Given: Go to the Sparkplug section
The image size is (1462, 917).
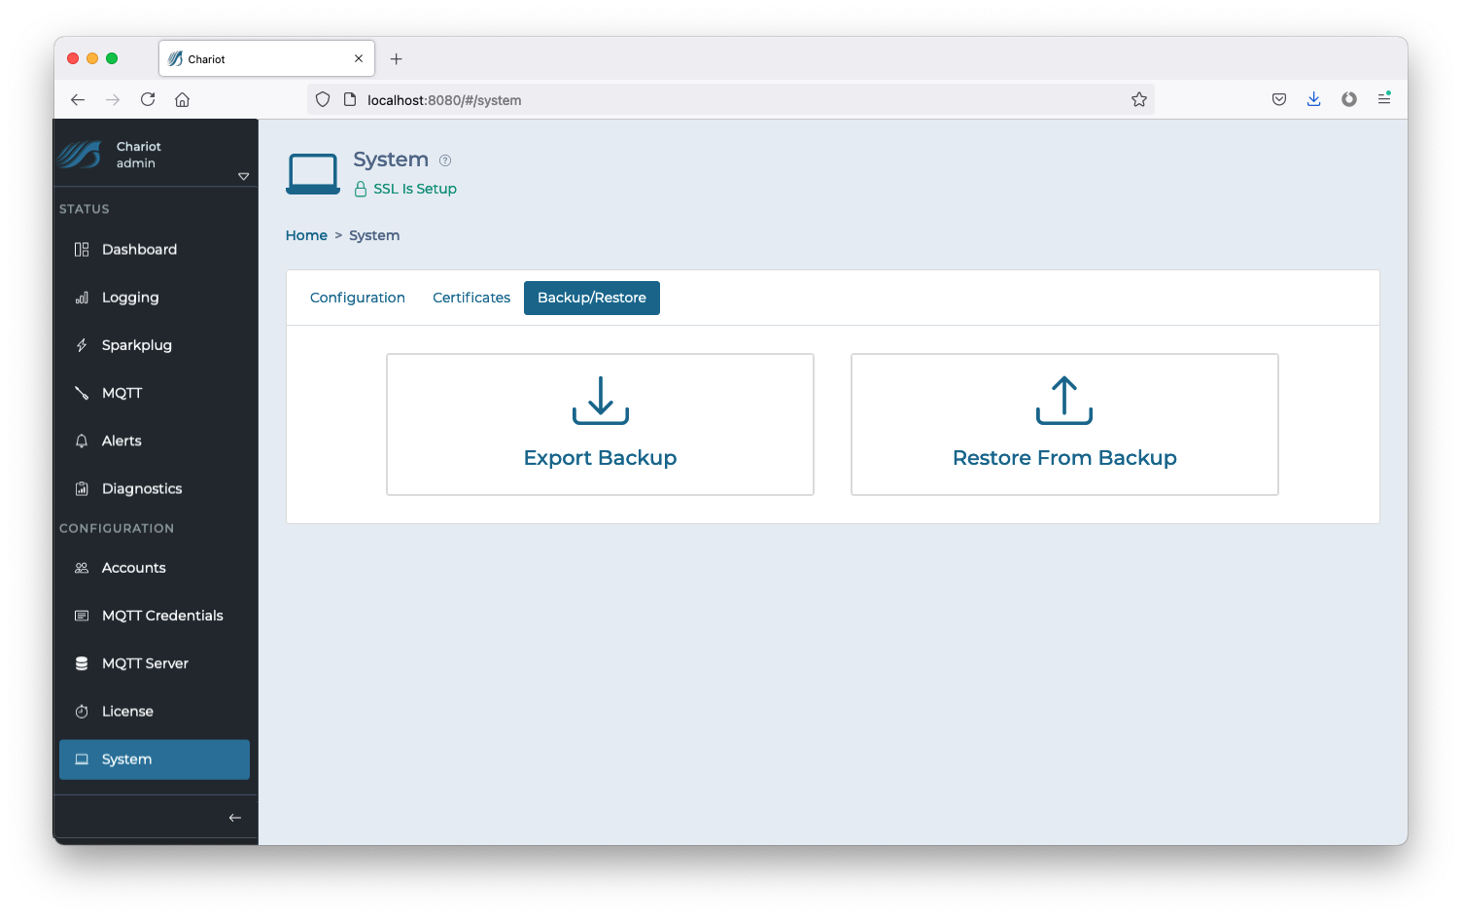Looking at the screenshot, I should (155, 345).
